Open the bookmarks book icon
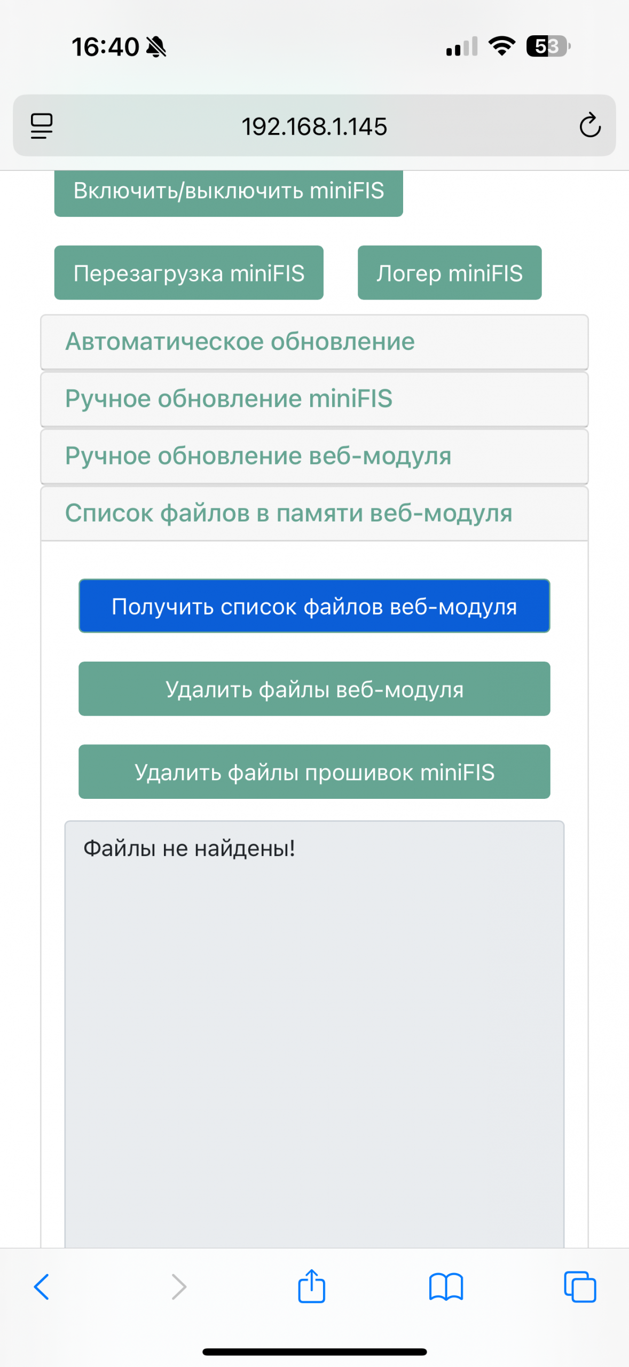The height and width of the screenshot is (1367, 629). click(x=446, y=1287)
